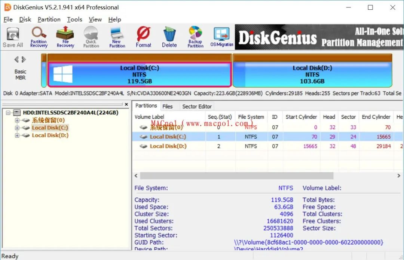
Task: Open the Help menu
Action: click(114, 19)
